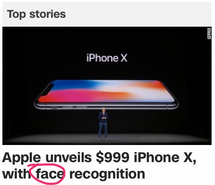Click the word 'with' in the headline
This screenshot has height=185, width=215.
17,173
